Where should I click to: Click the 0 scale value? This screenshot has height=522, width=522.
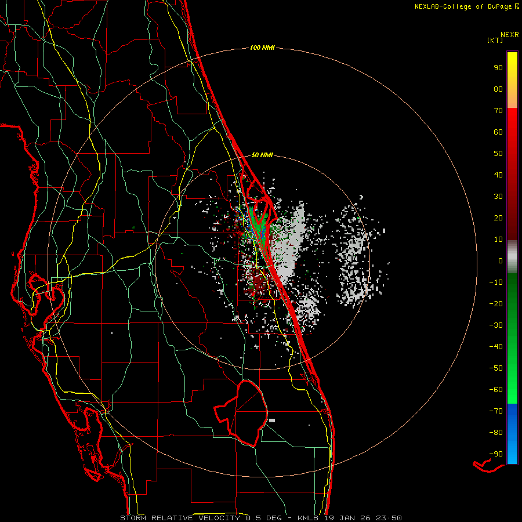click(x=501, y=260)
